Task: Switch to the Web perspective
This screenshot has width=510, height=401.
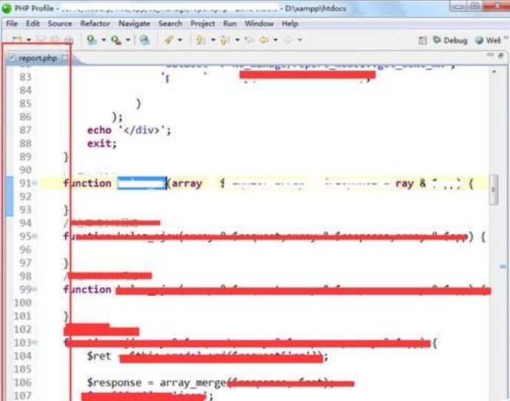Action: [x=489, y=40]
